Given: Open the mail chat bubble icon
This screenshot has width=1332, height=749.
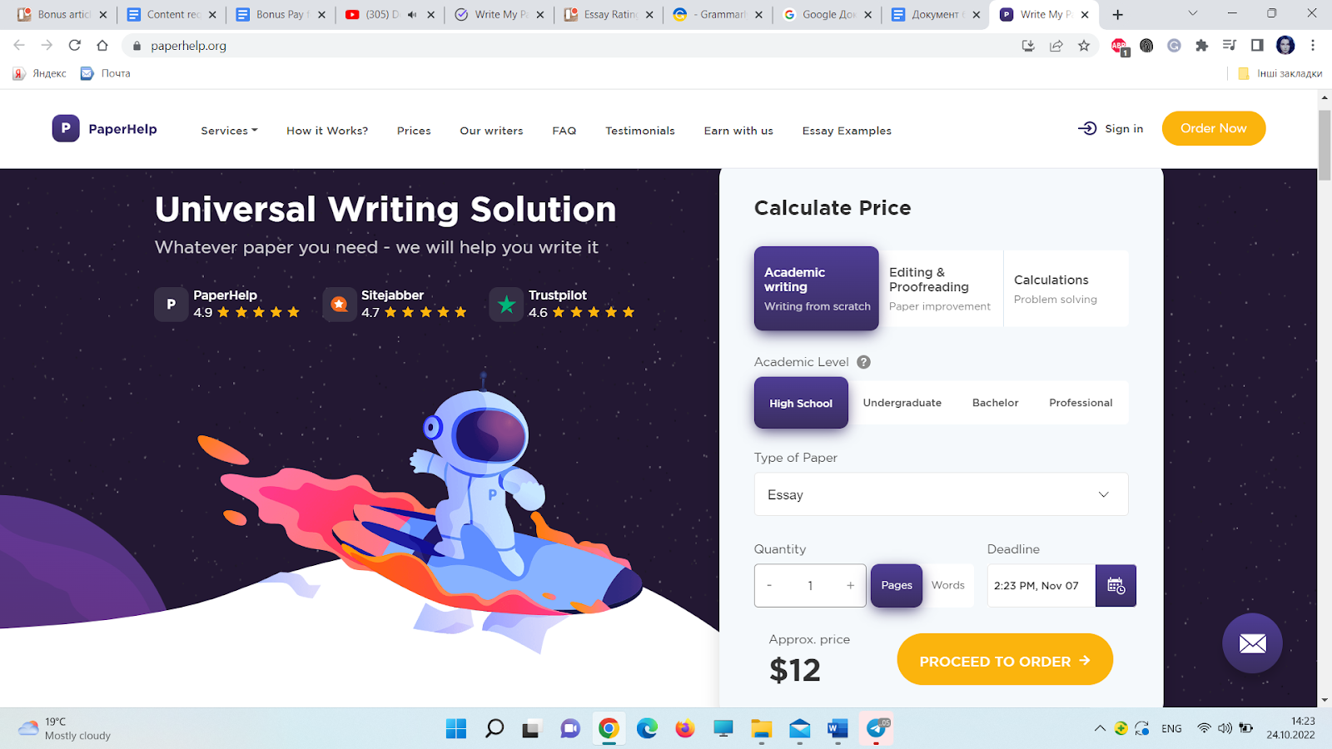Looking at the screenshot, I should coord(1252,643).
